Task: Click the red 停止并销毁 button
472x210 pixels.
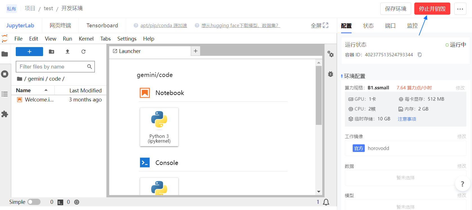Action: [432, 9]
